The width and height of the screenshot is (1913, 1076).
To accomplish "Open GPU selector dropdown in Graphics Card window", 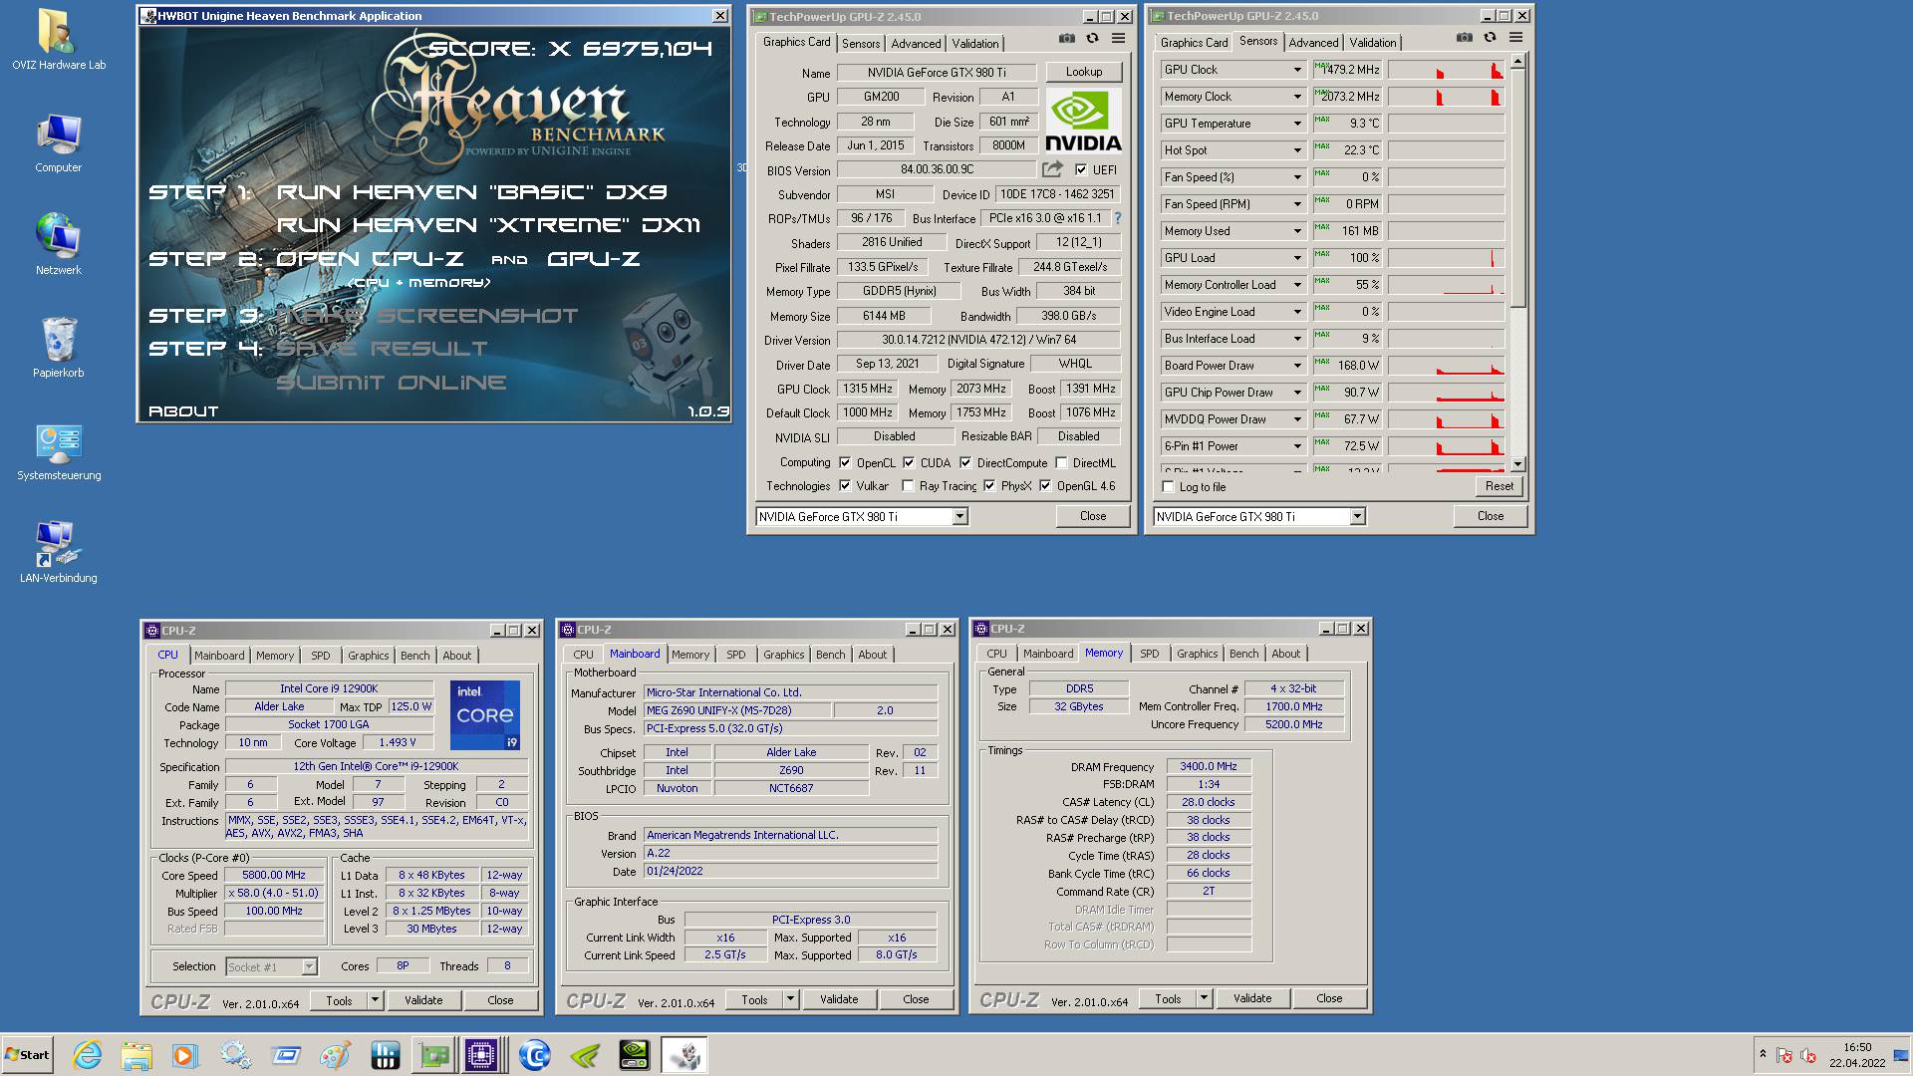I will point(959,516).
